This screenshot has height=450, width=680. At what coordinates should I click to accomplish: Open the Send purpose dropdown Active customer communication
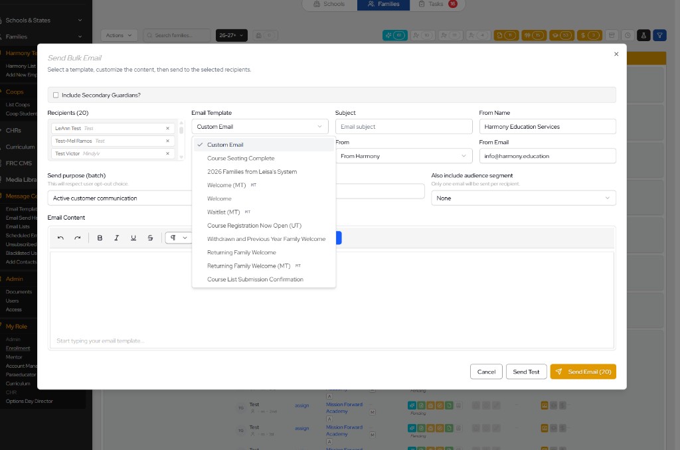click(120, 198)
